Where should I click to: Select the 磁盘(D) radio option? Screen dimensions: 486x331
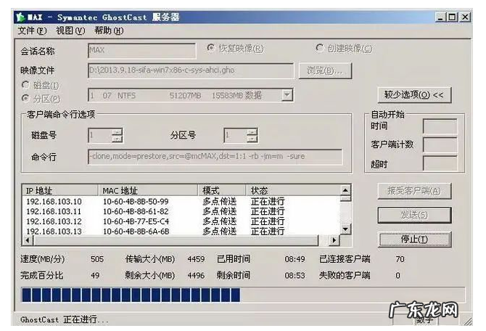[x=25, y=84]
